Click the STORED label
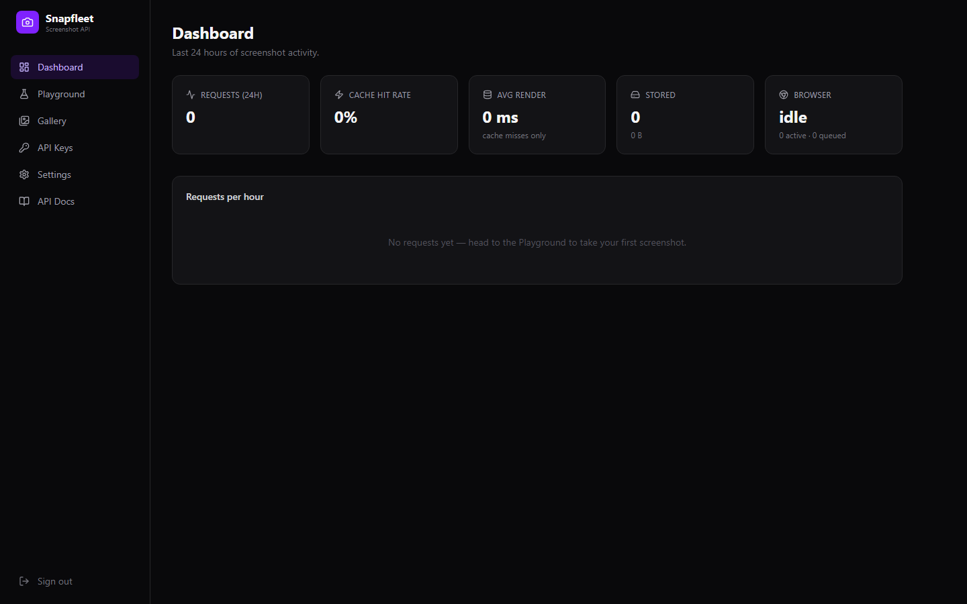 (660, 95)
